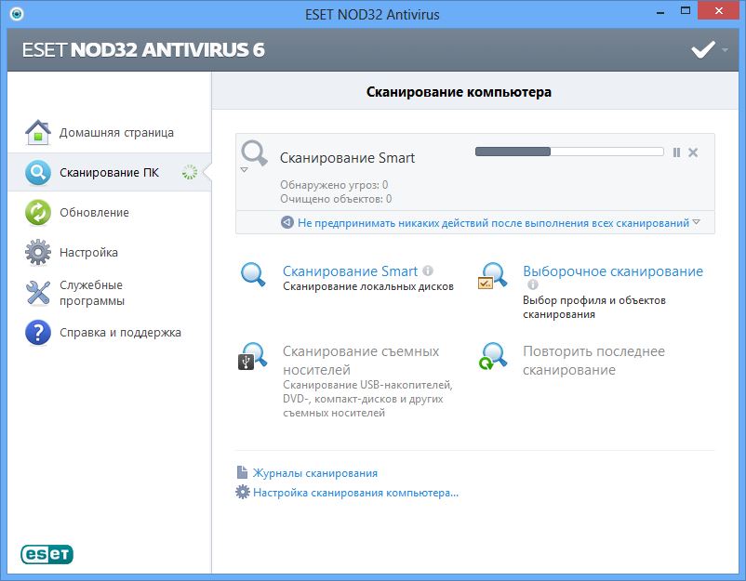Click Повторить последнее сканирование option
The width and height of the screenshot is (746, 581).
pyautogui.click(x=593, y=361)
